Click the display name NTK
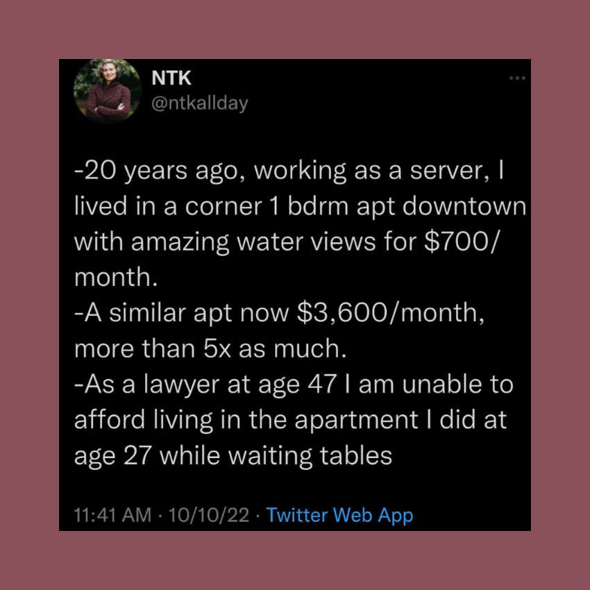 click(x=171, y=78)
